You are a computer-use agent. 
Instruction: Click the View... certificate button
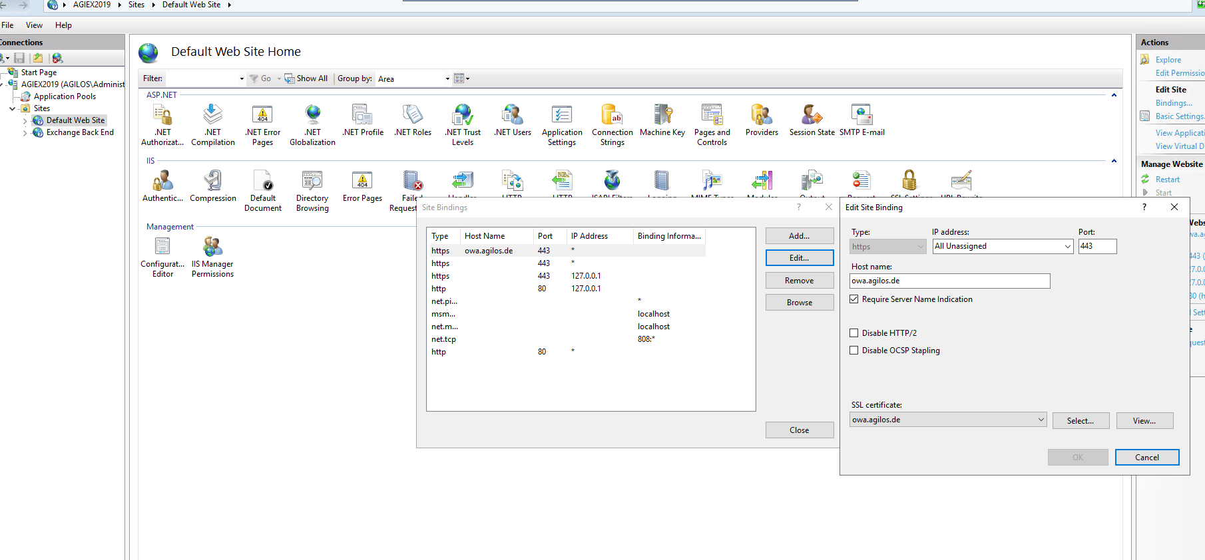1144,420
